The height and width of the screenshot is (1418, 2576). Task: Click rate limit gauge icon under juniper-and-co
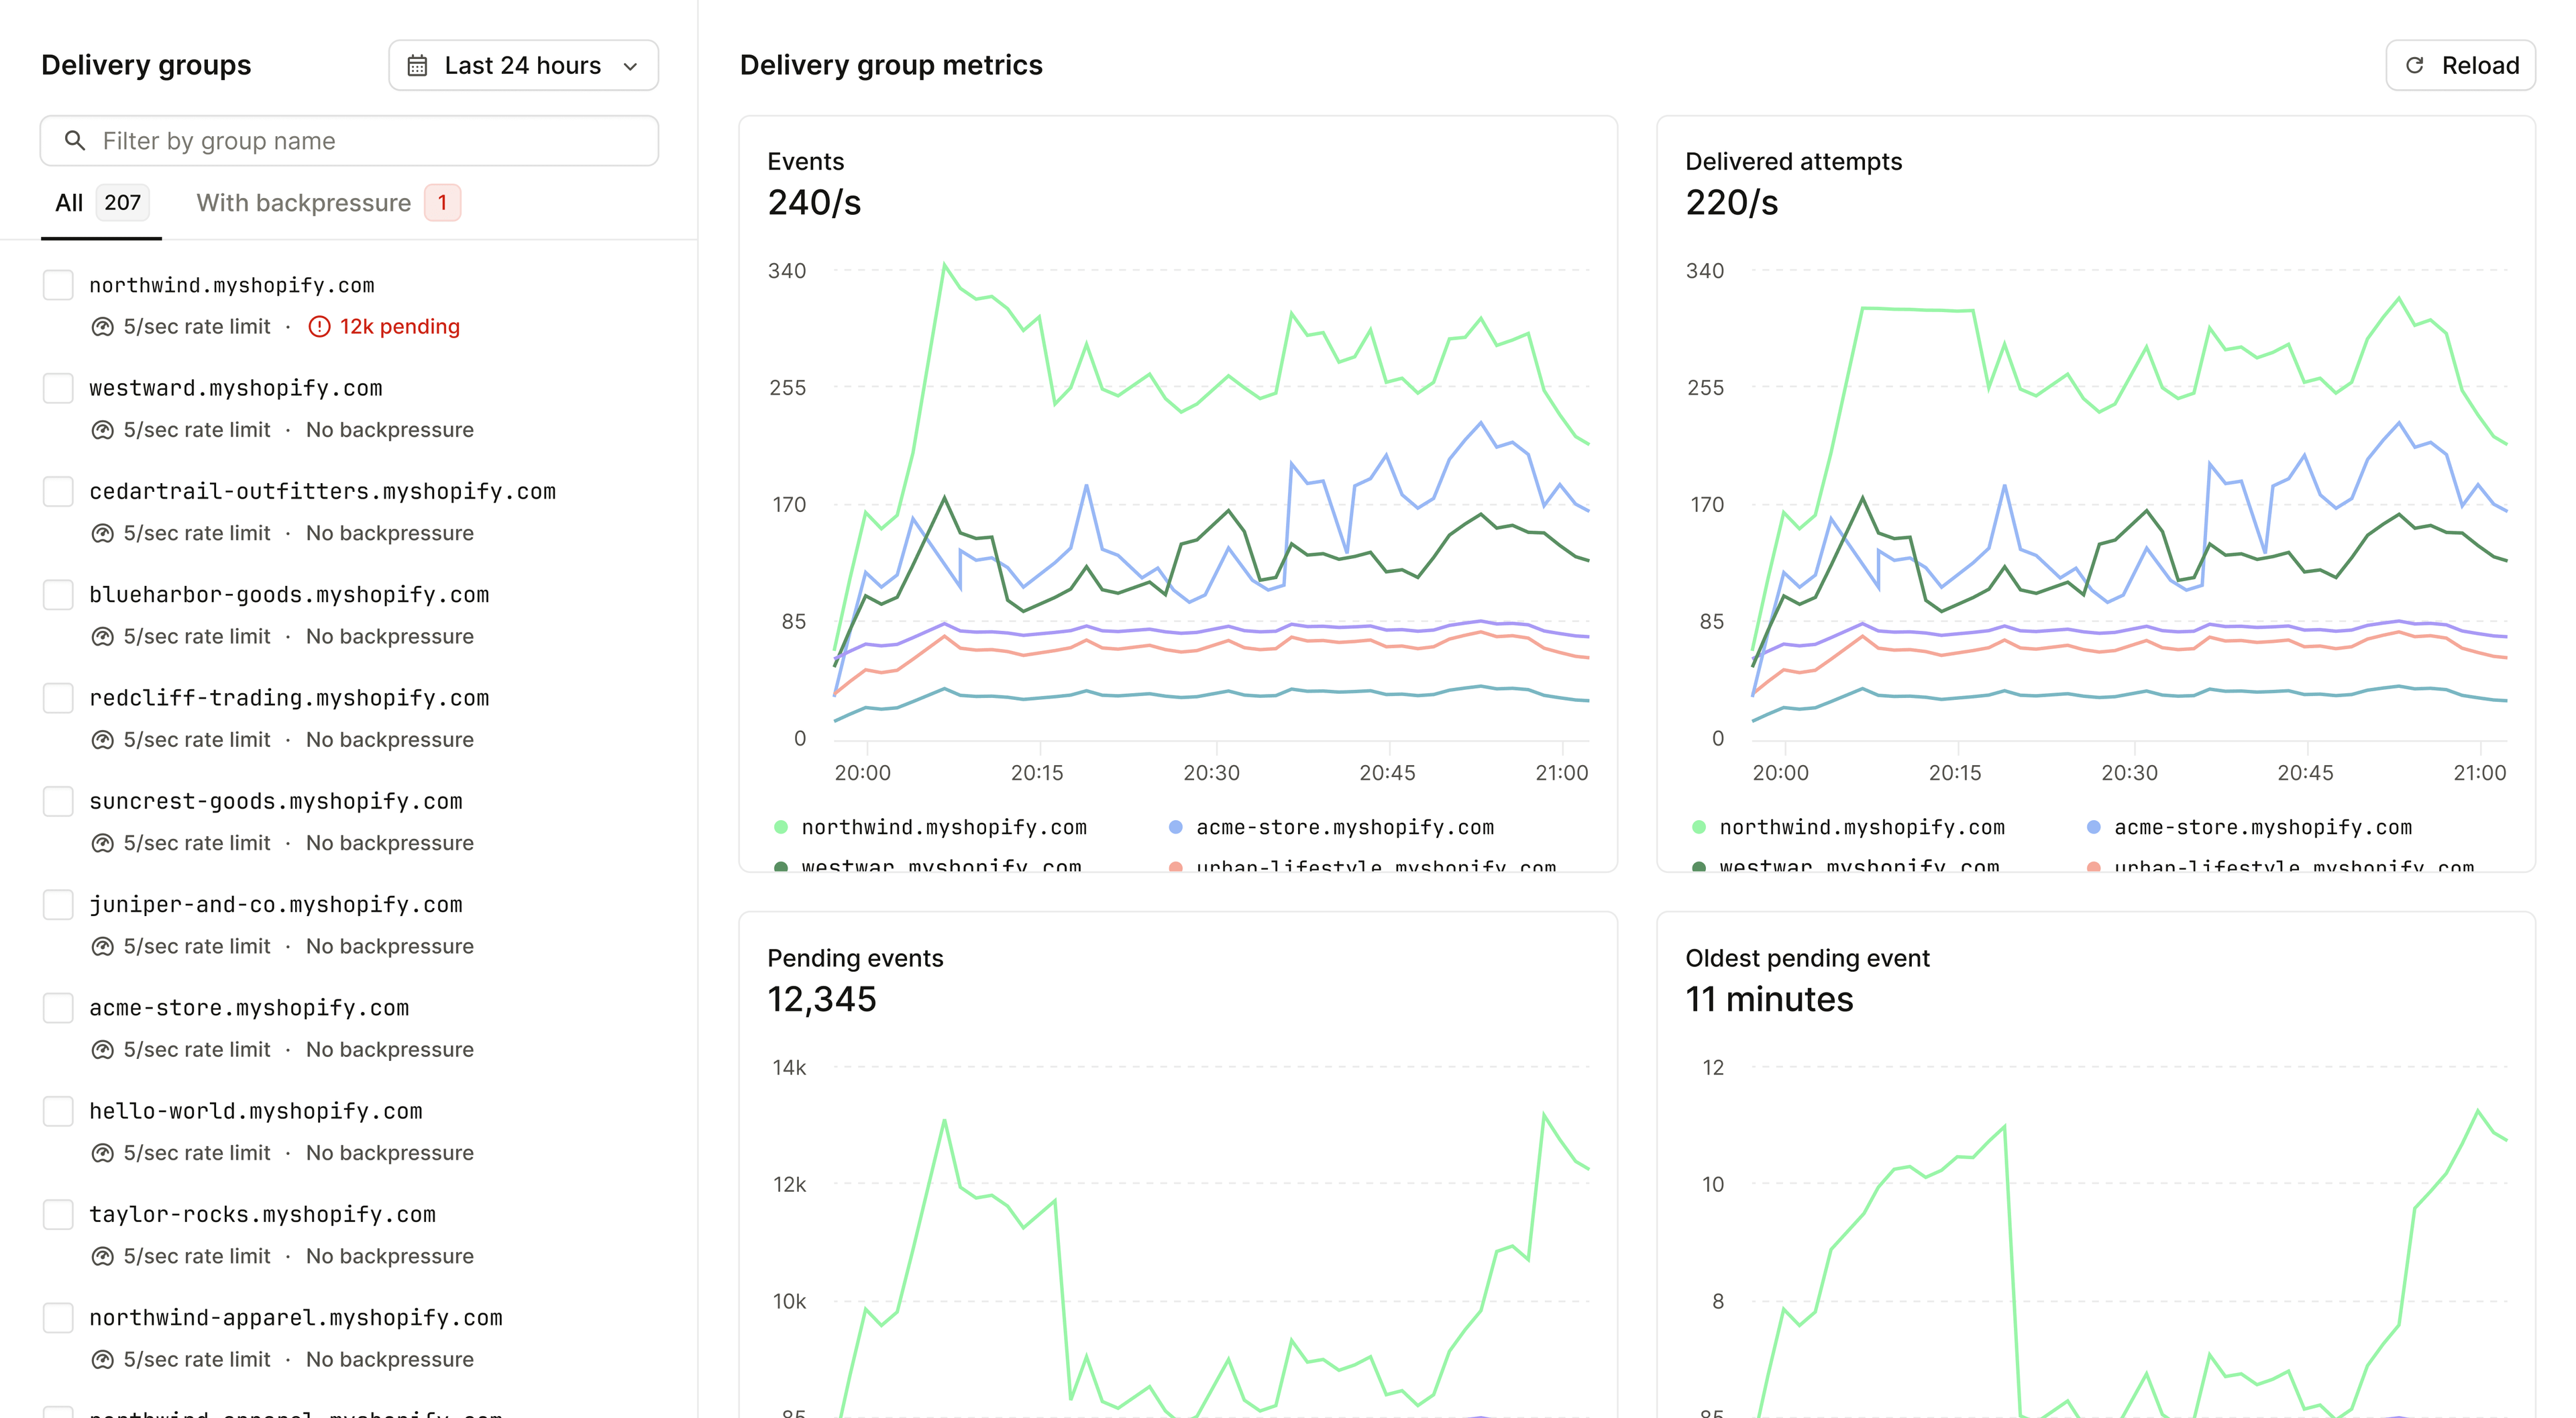click(102, 947)
